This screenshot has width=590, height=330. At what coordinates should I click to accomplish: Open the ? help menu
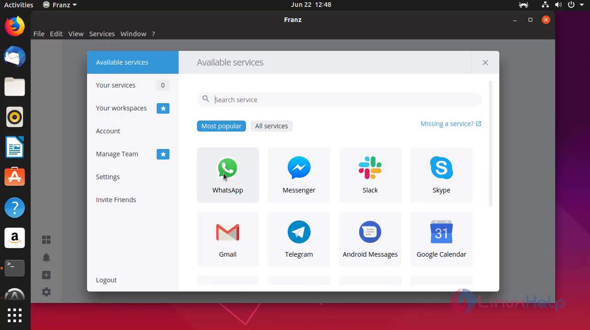(153, 34)
